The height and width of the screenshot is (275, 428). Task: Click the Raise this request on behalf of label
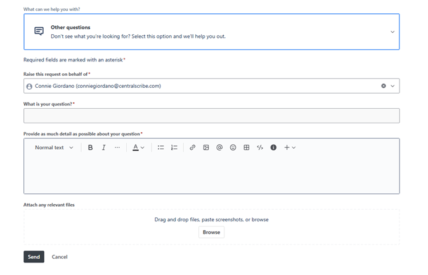pos(55,74)
